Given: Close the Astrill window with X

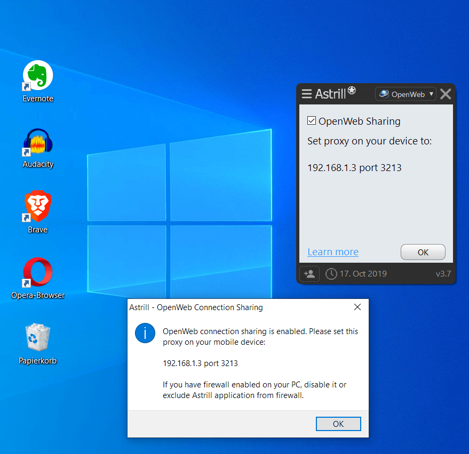Looking at the screenshot, I should coord(446,94).
